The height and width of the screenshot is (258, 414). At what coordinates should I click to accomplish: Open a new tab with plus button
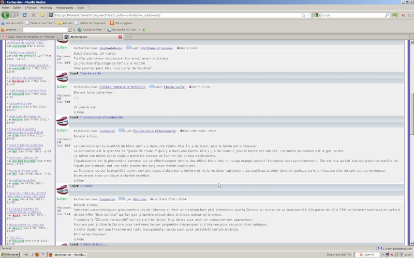coord(128,37)
